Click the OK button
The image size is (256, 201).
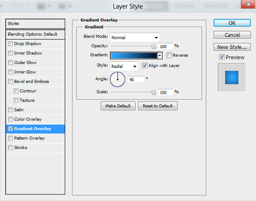pyautogui.click(x=232, y=23)
